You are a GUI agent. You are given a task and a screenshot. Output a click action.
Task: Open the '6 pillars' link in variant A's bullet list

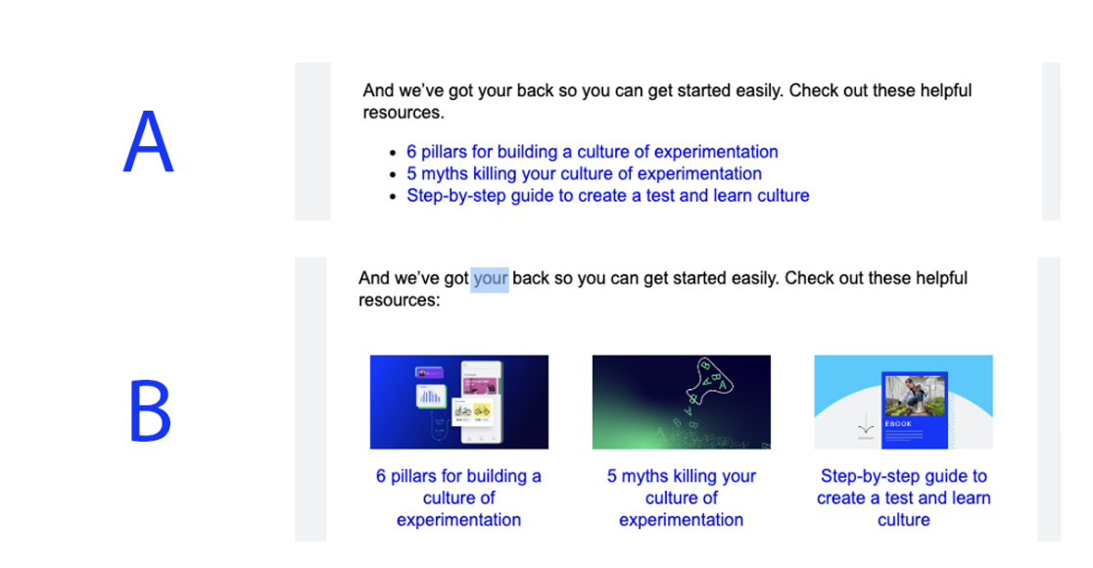(x=592, y=152)
